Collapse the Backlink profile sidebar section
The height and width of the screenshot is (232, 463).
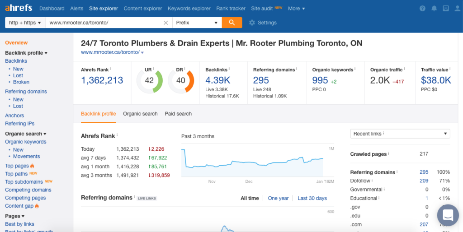click(26, 53)
